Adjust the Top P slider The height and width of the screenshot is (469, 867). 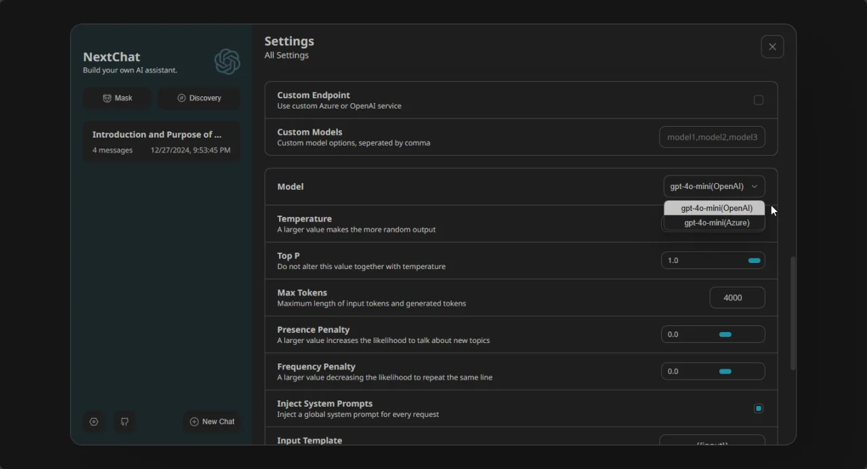tap(713, 260)
